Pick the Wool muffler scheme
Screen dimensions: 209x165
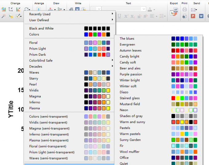[159, 152]
